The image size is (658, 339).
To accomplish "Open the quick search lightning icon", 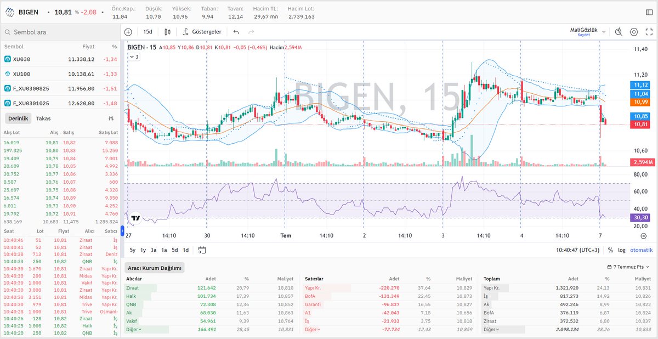I will coord(619,32).
